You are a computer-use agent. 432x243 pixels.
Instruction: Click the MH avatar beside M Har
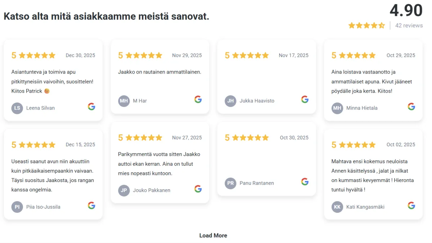124,101
